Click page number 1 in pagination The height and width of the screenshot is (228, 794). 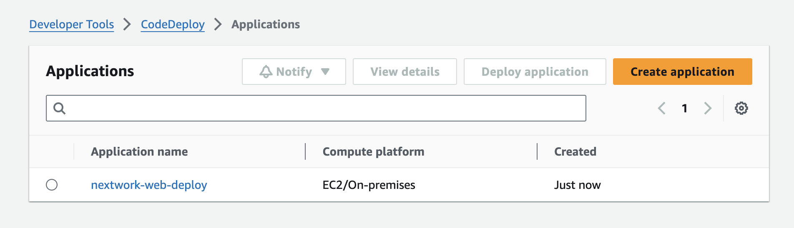tap(684, 108)
